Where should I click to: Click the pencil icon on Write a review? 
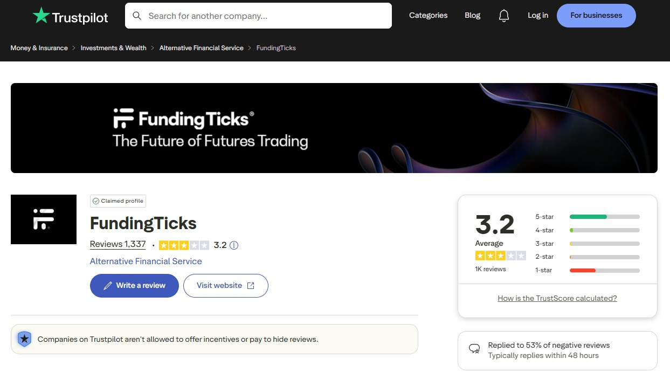pos(108,286)
